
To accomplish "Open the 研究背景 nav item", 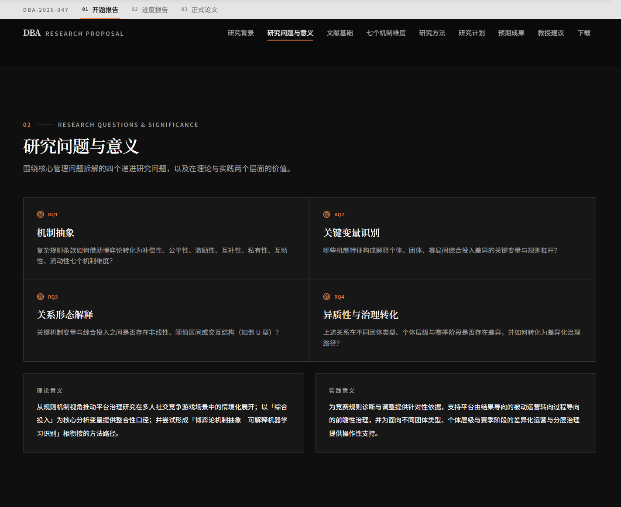I will click(x=241, y=33).
